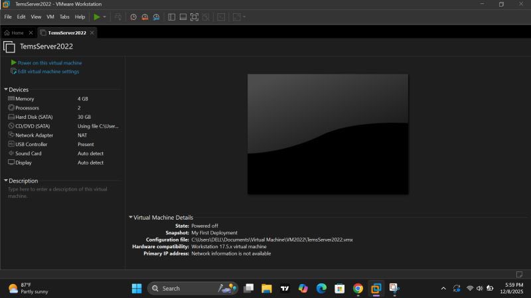Open the Snapshot Manager icon
This screenshot has width=531, height=298.
point(156,17)
